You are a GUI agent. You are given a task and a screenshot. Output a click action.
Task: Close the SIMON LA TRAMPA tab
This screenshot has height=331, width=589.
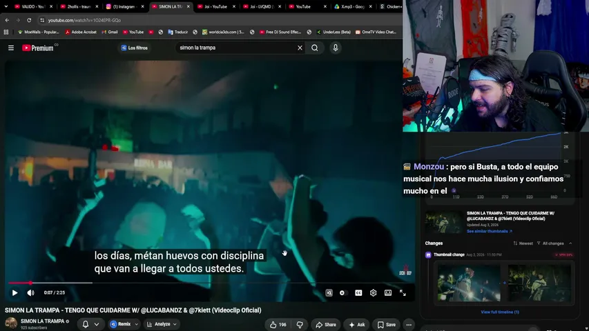[189, 7]
